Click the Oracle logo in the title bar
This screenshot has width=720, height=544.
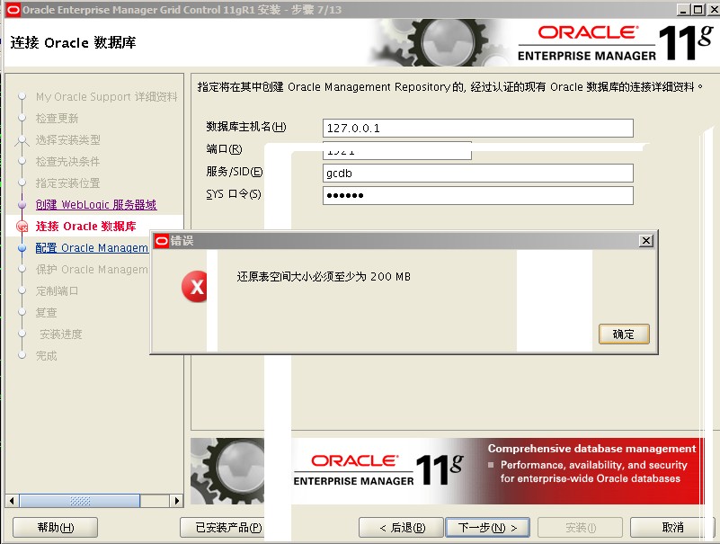click(x=13, y=8)
